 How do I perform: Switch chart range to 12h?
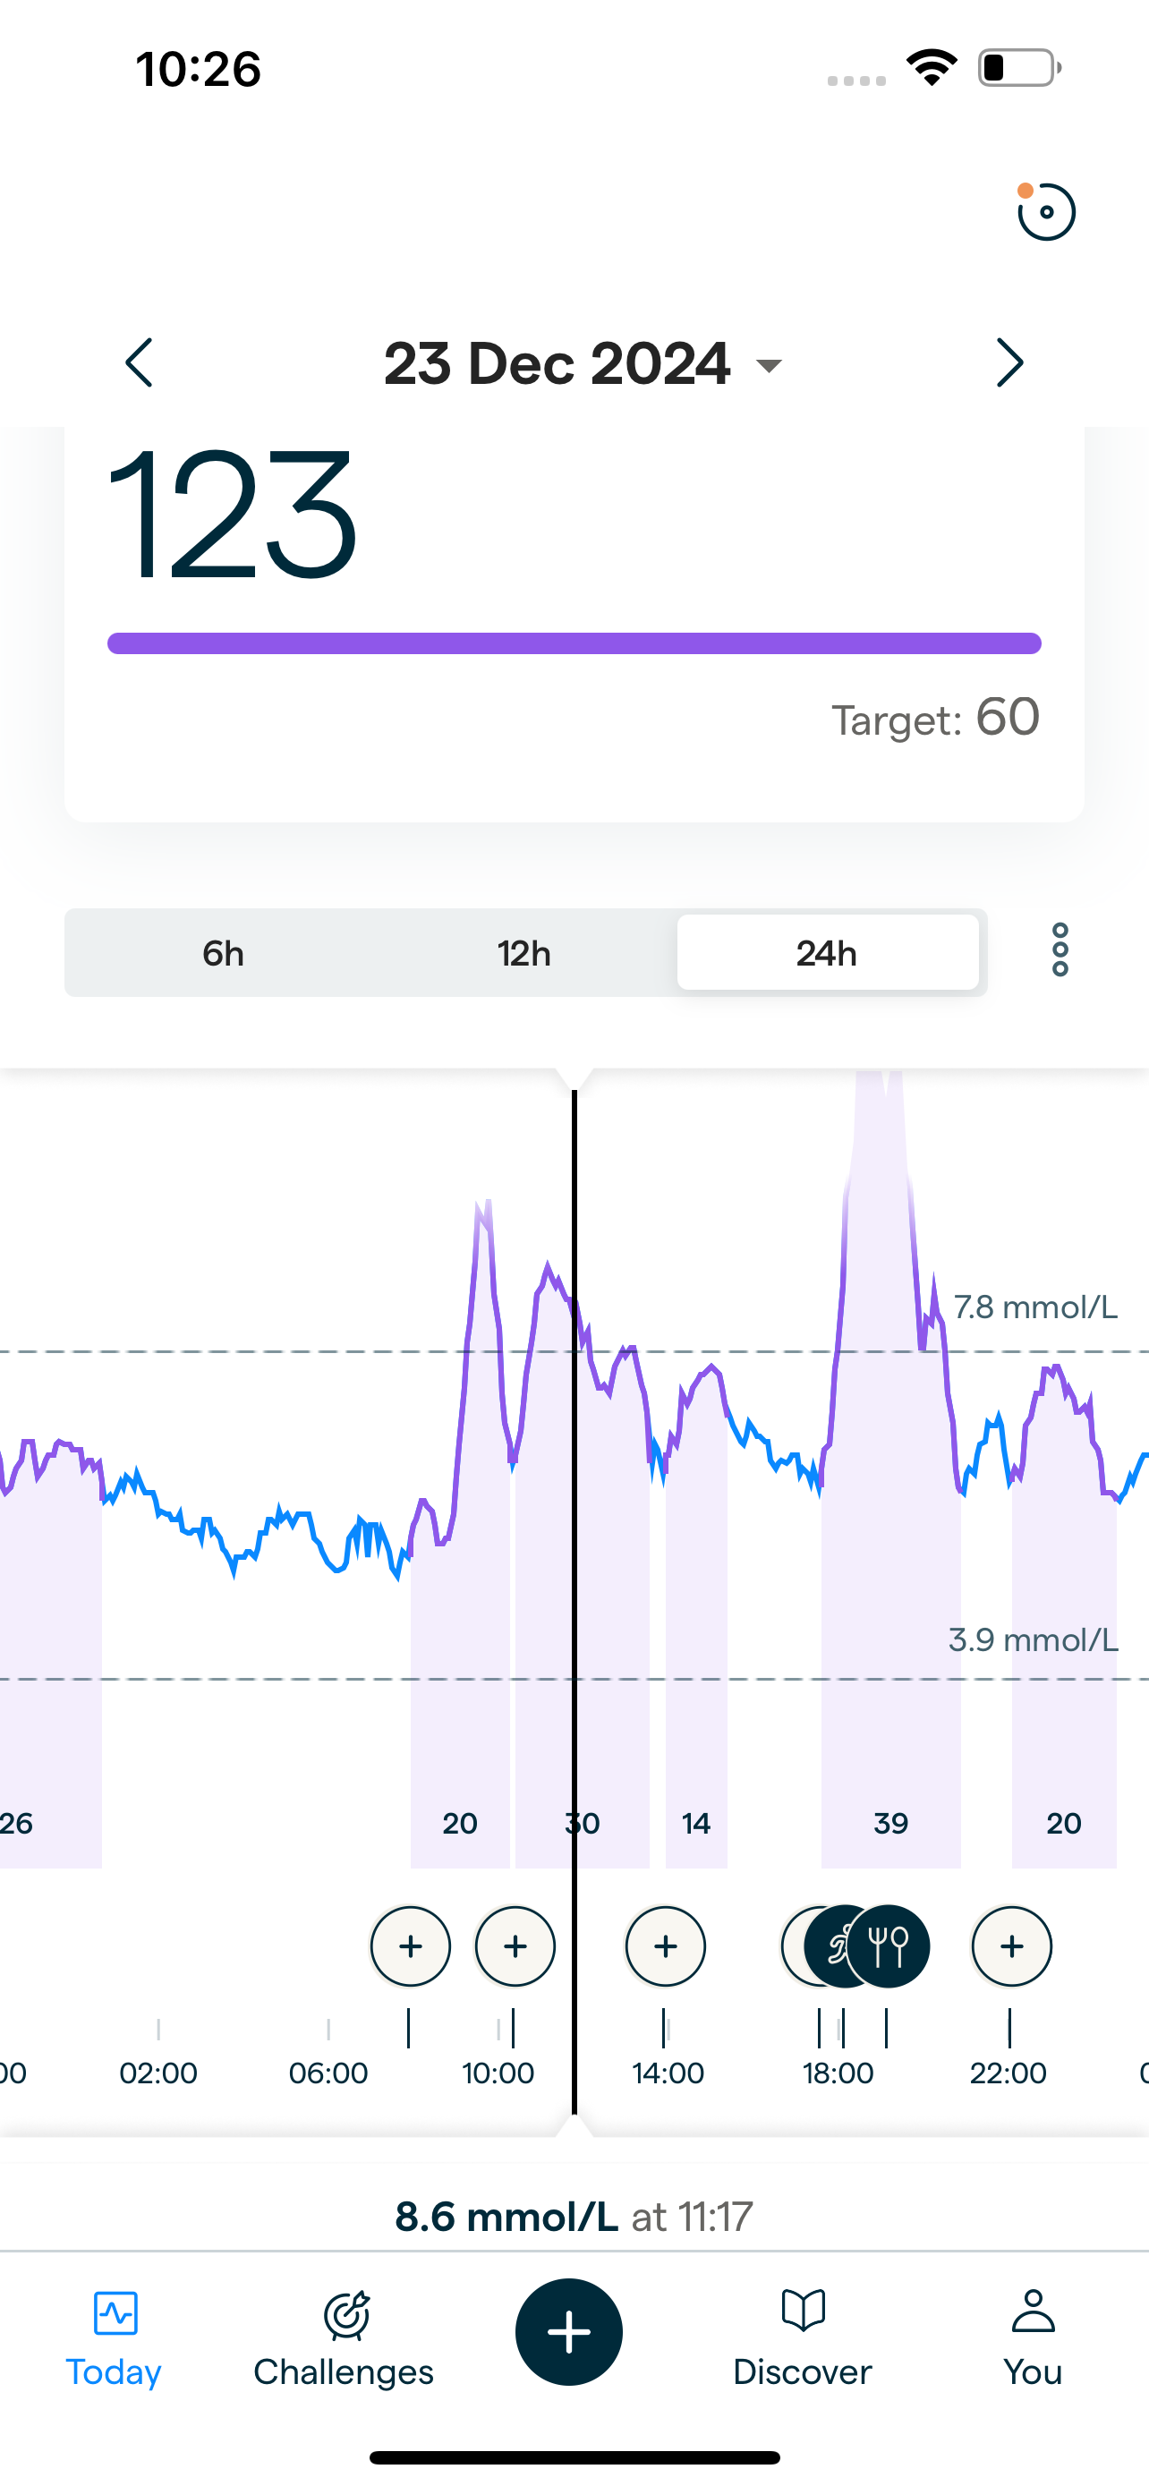coord(523,953)
